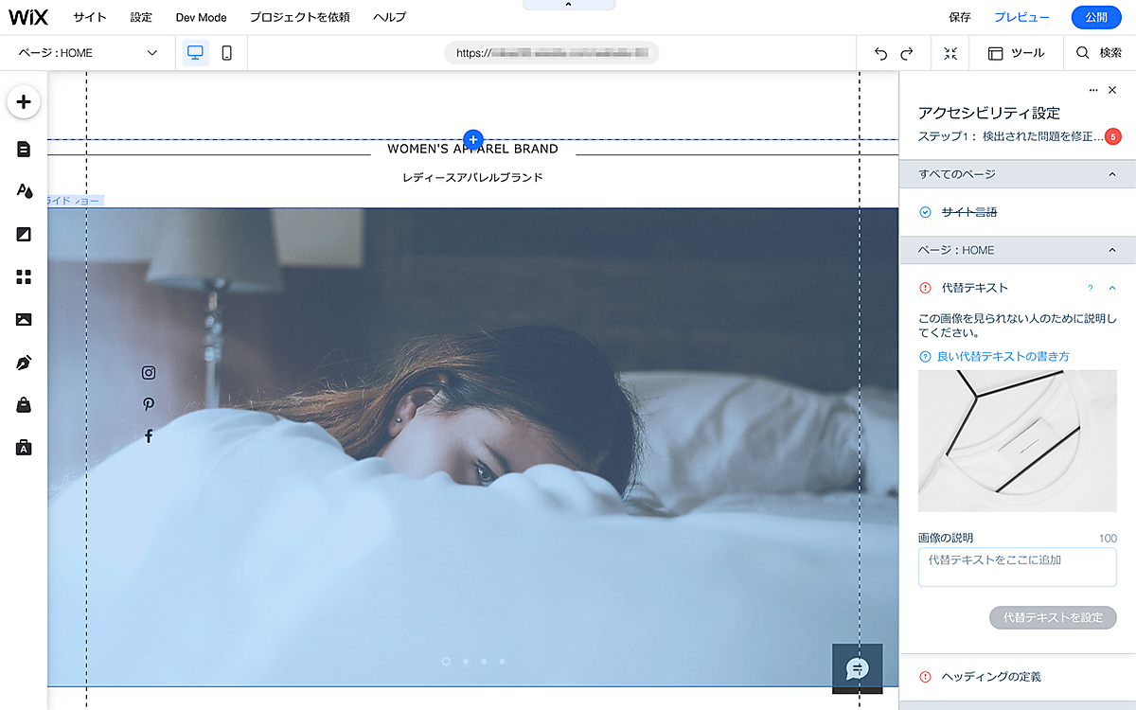Open the ヘルプ menu

coord(389,17)
